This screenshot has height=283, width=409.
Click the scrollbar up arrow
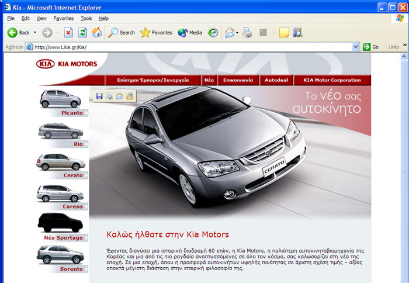[x=404, y=56]
